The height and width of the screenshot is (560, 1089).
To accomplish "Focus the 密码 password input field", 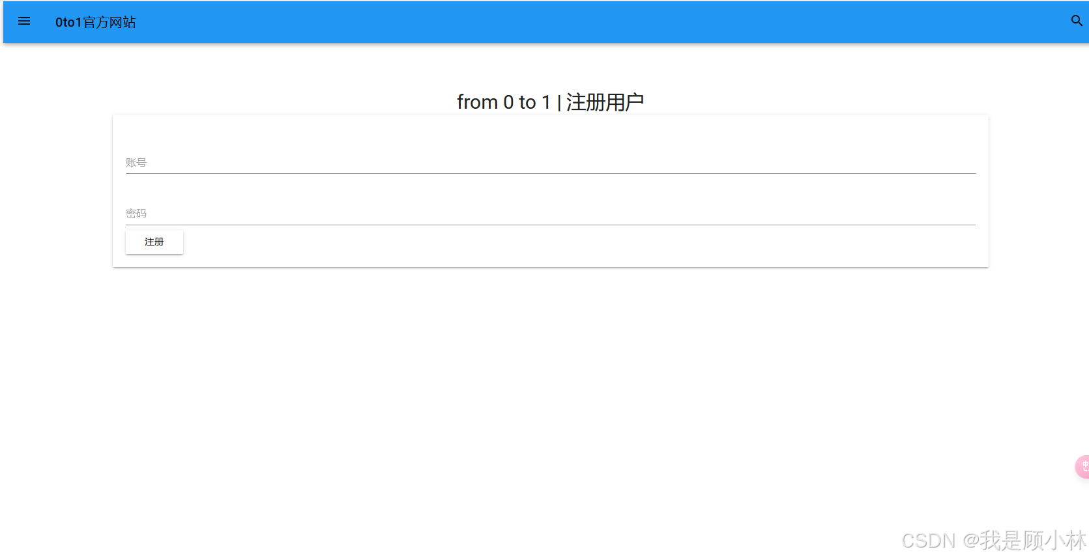I will coord(550,214).
